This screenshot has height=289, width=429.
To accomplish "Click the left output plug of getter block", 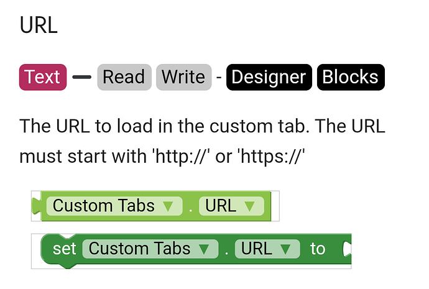I will 37,206.
